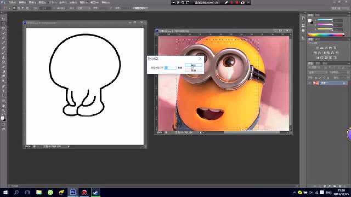
Task: Select the Crop tool
Action: tap(4, 38)
